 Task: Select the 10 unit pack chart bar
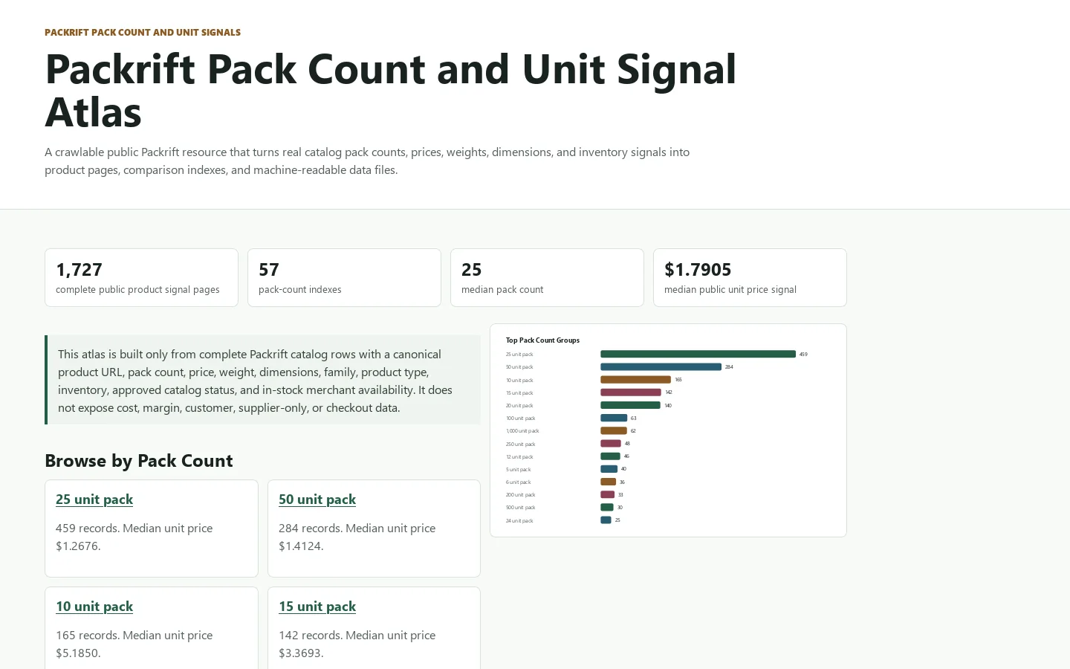(635, 380)
